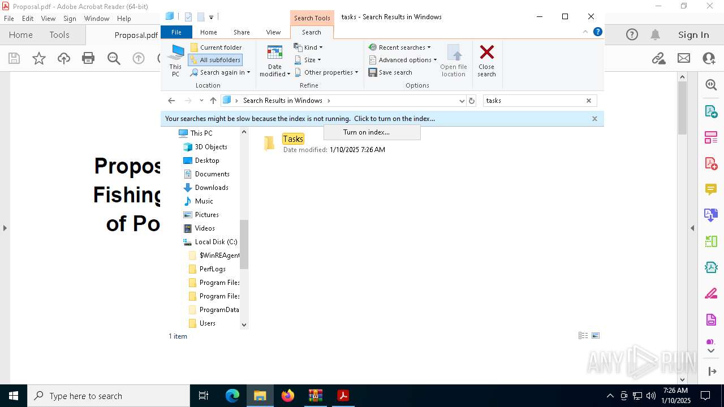Open Advanced options dropdown
The image size is (724, 407).
403,60
